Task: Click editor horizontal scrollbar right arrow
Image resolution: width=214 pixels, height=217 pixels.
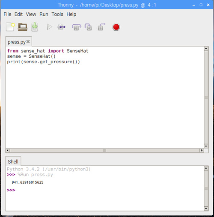Action: coord(202,150)
